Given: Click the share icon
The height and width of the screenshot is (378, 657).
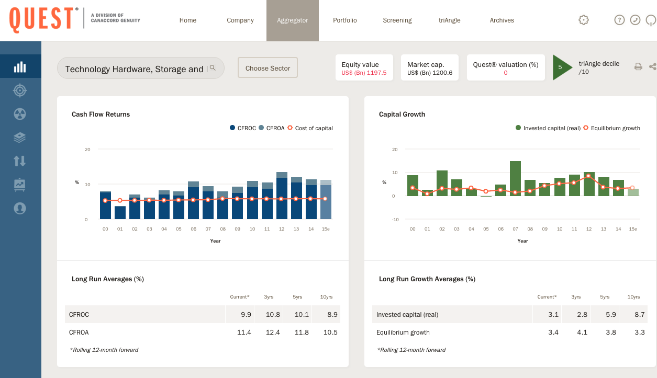Looking at the screenshot, I should click(x=652, y=66).
